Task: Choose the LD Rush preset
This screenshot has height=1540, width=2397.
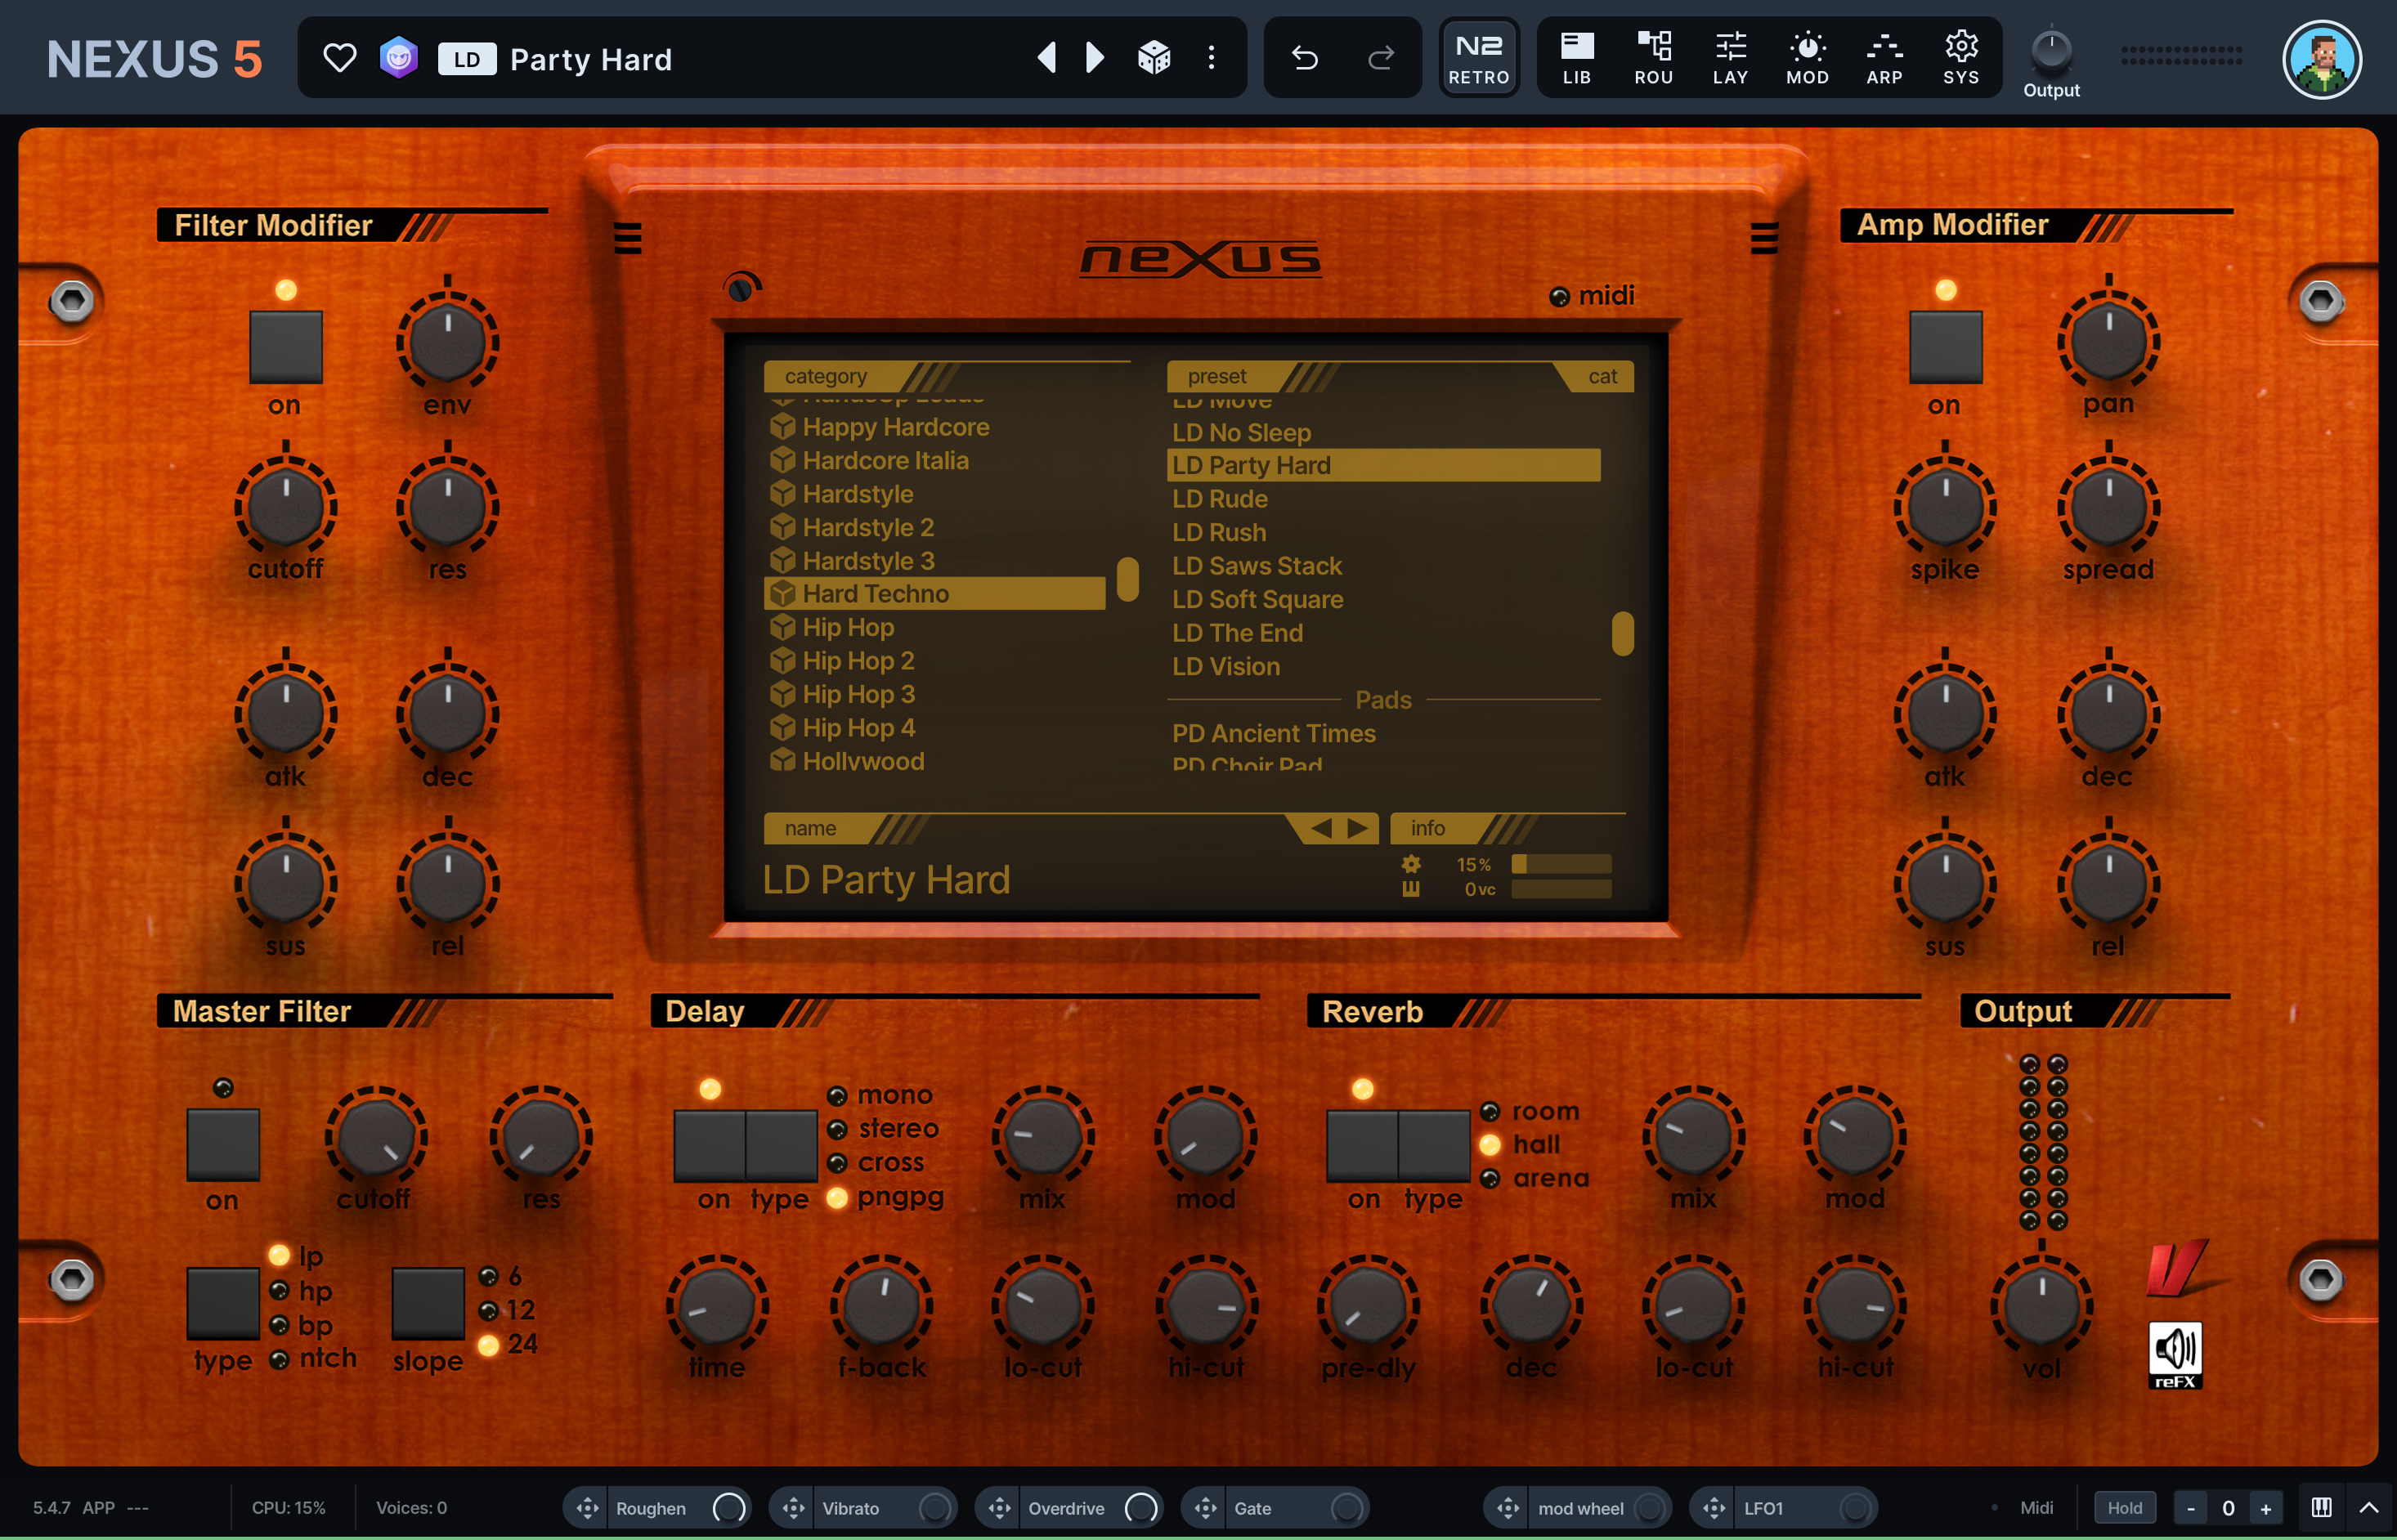Action: [1219, 532]
